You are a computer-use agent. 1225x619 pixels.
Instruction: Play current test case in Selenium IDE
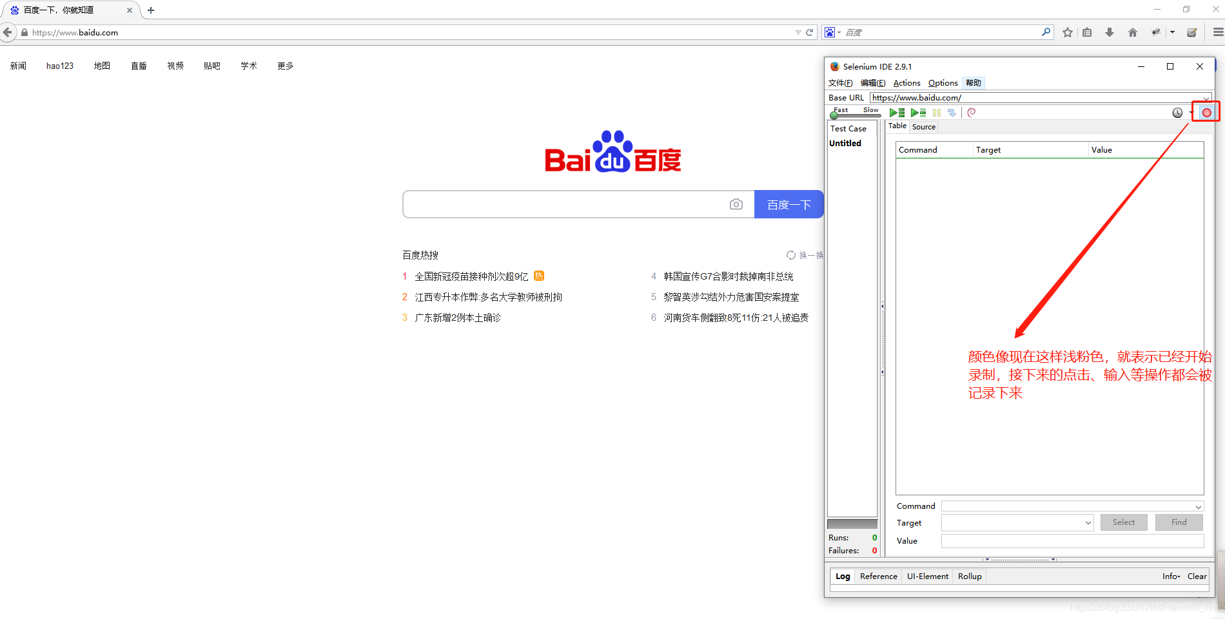918,113
